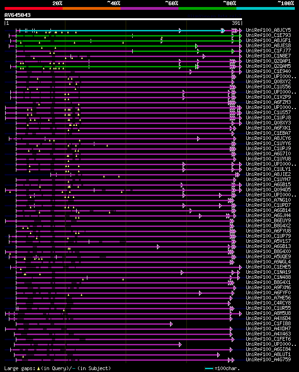Select the UniRef100_C4RCY8 label

268,303
